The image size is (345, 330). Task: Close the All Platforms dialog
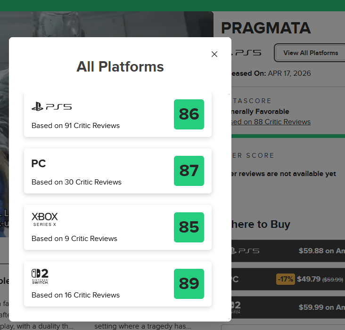[x=214, y=54]
